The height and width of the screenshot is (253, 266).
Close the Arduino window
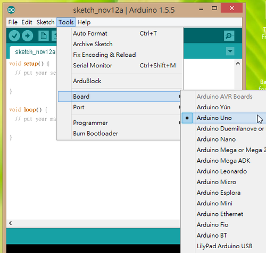pos(231,8)
